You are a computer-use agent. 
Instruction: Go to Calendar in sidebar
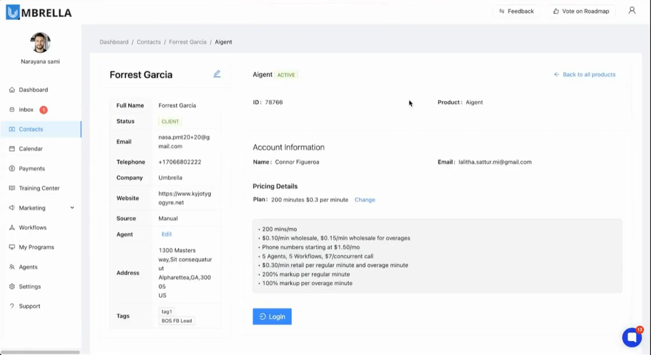click(x=31, y=149)
